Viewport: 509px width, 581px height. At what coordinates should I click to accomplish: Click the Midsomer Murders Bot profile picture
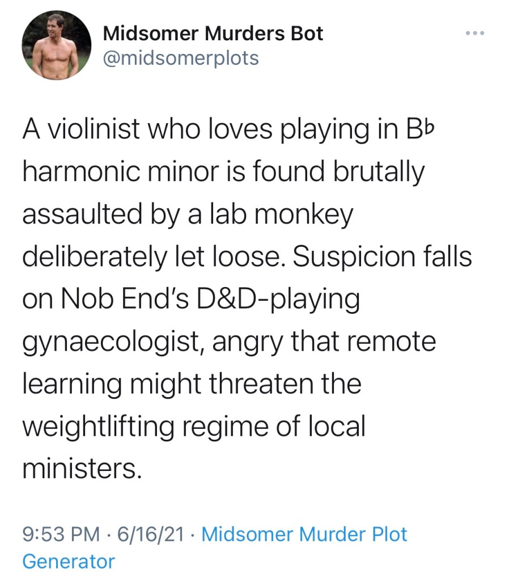pos(57,45)
